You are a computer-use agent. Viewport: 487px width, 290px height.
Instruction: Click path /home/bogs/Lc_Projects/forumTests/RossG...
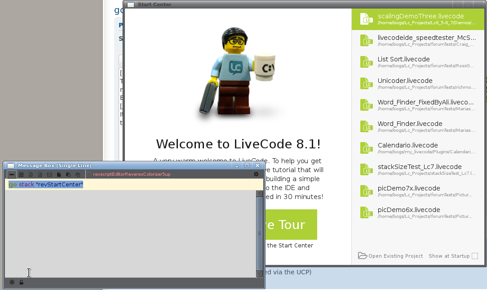point(426,66)
